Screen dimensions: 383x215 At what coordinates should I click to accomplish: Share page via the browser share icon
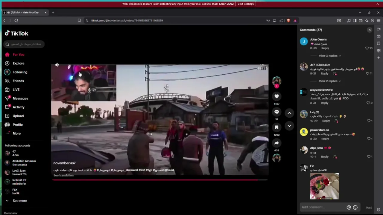281,21
